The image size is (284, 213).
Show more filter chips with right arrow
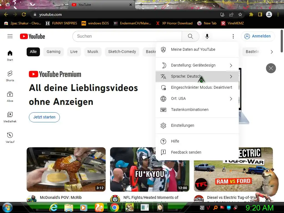point(272,52)
